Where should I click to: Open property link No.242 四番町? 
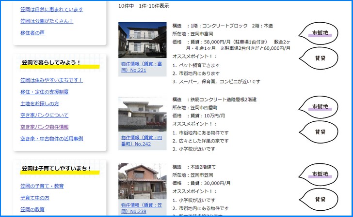pos(142,141)
